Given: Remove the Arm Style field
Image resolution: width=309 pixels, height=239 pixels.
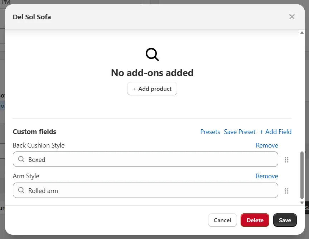Looking at the screenshot, I should pos(267,176).
